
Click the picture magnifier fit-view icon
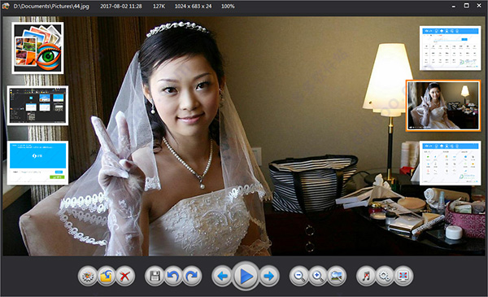(x=337, y=276)
